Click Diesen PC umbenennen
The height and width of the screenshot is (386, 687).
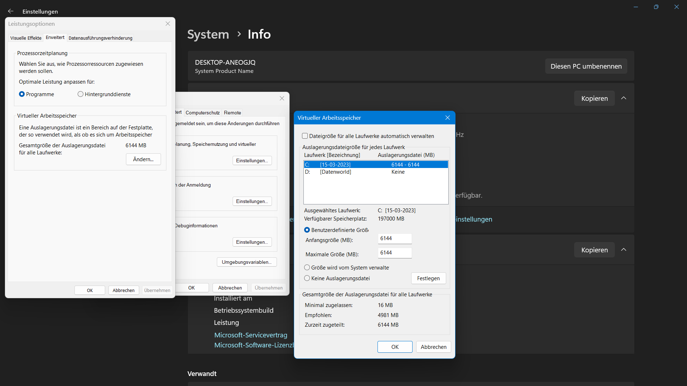click(586, 66)
